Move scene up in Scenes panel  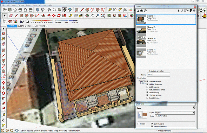[x=182, y=11]
